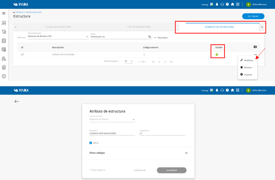Choose Eliminar from the row context menu

click(247, 67)
